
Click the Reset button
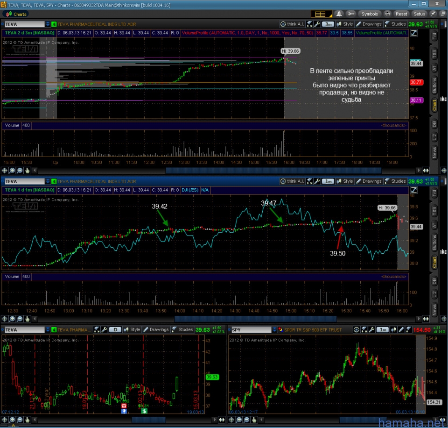click(401, 14)
